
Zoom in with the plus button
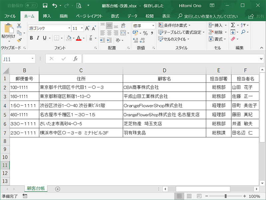pos(245,196)
